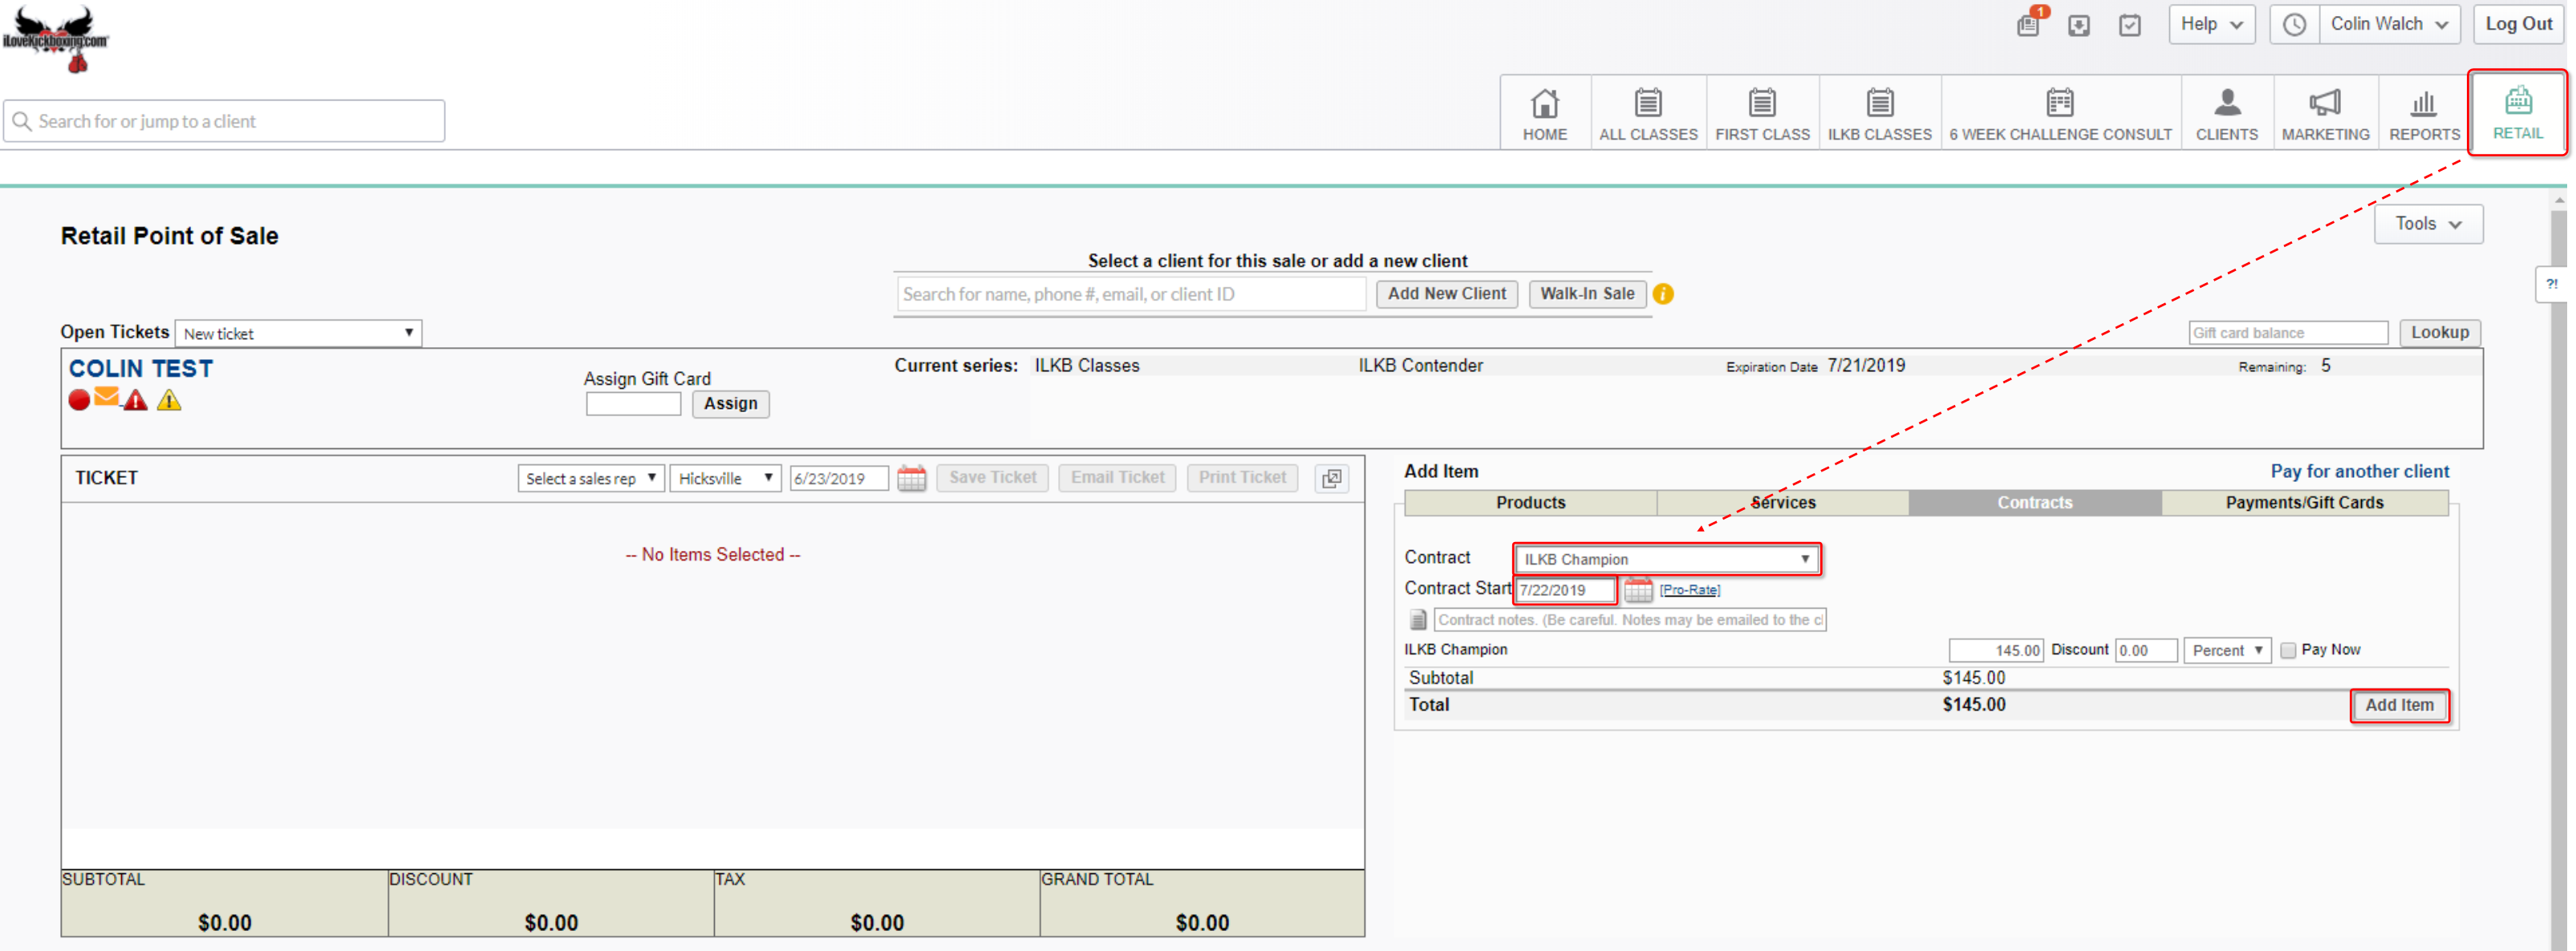This screenshot has width=2576, height=951.
Task: Click the pop-out window icon on TICKET bar
Action: coord(1331,478)
